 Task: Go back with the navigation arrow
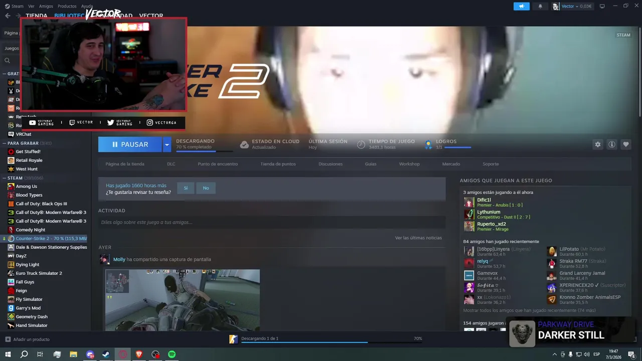[8, 16]
